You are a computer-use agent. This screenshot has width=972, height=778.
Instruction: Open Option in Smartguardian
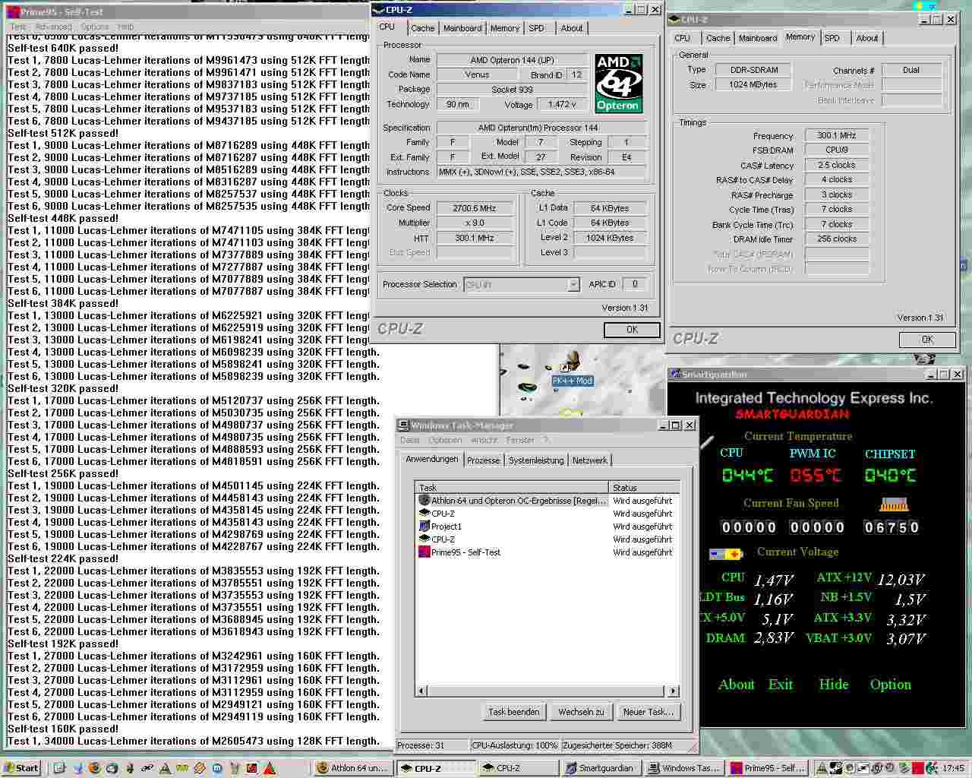(x=891, y=685)
